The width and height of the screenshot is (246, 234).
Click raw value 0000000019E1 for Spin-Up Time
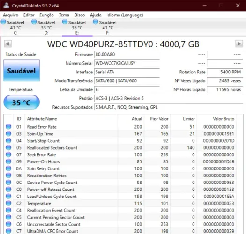coord(219,134)
